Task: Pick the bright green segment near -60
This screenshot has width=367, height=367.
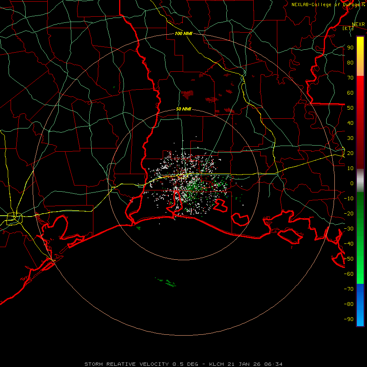Action: point(360,274)
